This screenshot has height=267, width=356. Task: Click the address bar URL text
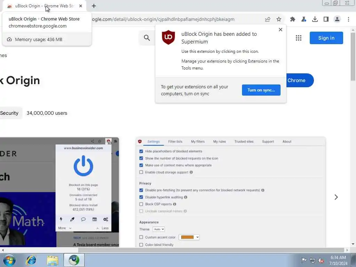(163, 19)
